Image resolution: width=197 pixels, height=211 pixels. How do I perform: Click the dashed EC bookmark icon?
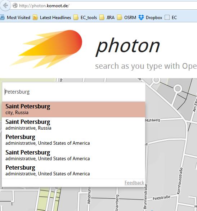(x=167, y=18)
